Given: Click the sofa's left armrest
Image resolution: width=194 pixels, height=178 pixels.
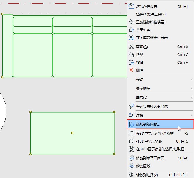Looking at the screenshot, I should pos(8,46).
